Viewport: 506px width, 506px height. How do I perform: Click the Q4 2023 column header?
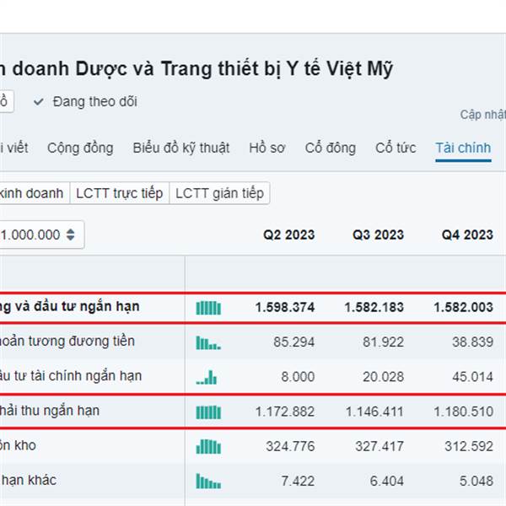(x=467, y=234)
